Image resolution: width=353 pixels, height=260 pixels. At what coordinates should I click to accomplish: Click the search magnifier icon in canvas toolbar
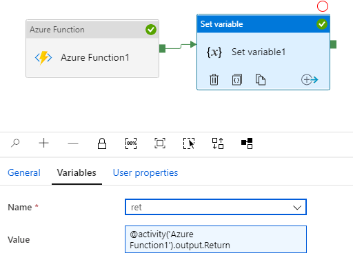(x=15, y=143)
